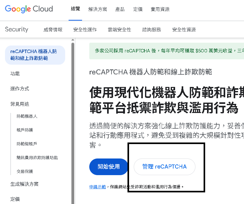Select 防範機器人 under 常見用途
This screenshot has height=204, width=244.
click(27, 116)
